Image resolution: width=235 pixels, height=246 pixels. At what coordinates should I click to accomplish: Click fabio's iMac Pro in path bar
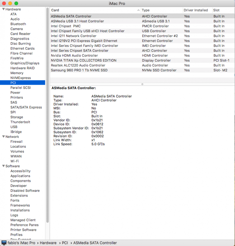(x=21, y=243)
